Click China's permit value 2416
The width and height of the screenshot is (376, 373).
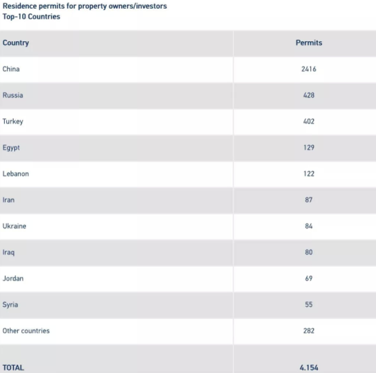point(309,69)
